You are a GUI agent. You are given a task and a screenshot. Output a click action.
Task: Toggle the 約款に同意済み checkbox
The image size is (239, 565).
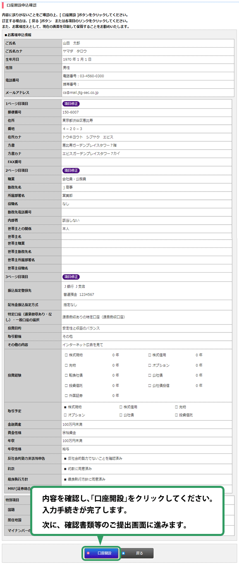[65, 469]
